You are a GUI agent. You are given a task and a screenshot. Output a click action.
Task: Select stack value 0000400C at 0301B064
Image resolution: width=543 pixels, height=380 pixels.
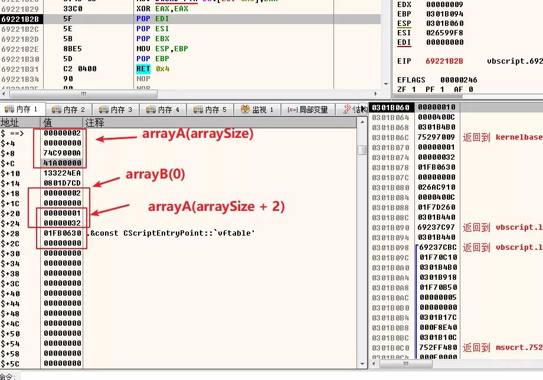coord(436,117)
